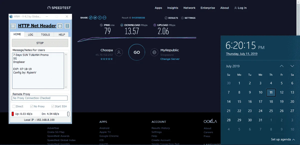Click the Log In person icon
Screen dimensions: 300x145
click(x=235, y=8)
